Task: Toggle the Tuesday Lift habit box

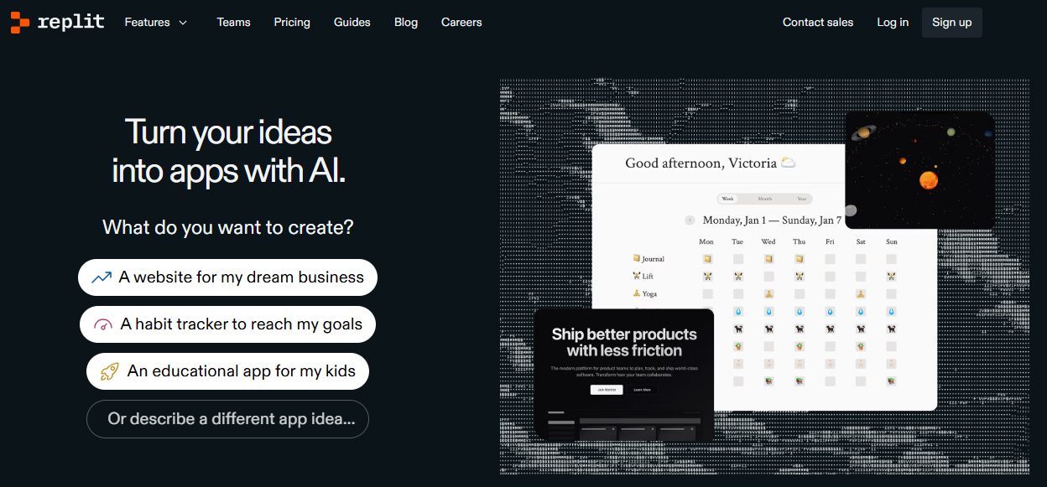Action: (x=737, y=276)
